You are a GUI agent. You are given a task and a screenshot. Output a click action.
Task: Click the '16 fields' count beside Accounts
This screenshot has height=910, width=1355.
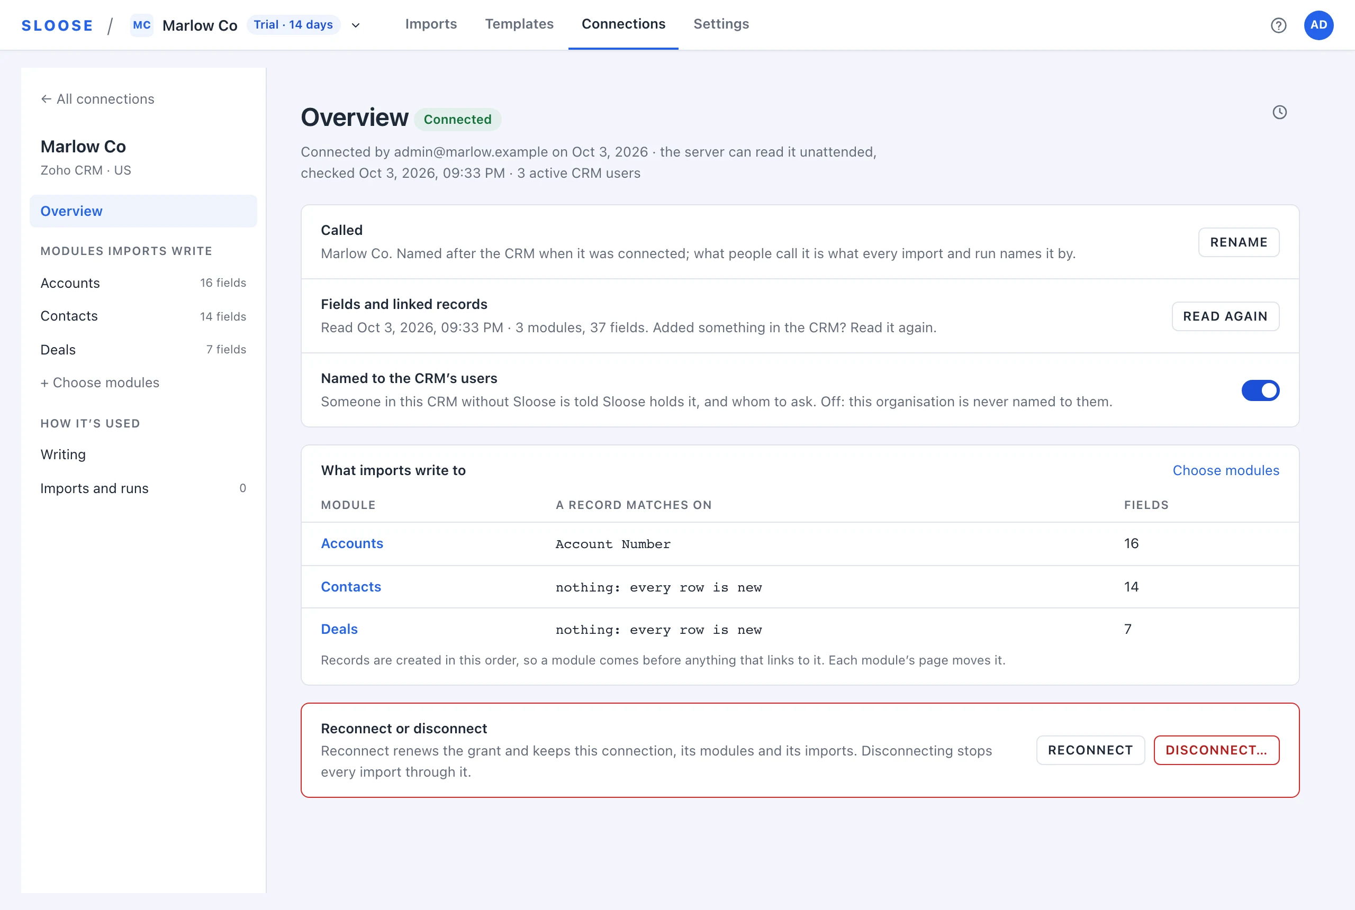pyautogui.click(x=223, y=283)
